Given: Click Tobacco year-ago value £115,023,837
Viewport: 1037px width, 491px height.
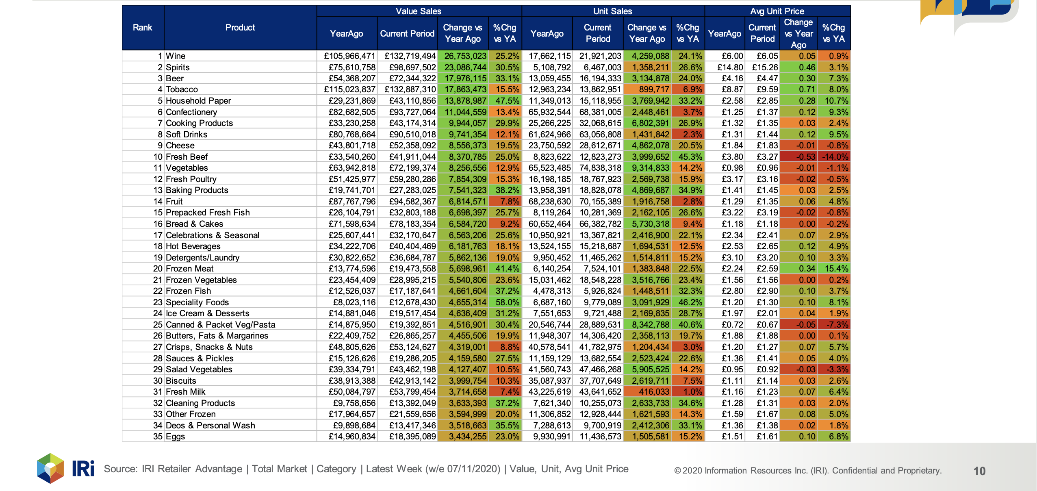Looking at the screenshot, I should point(347,89).
